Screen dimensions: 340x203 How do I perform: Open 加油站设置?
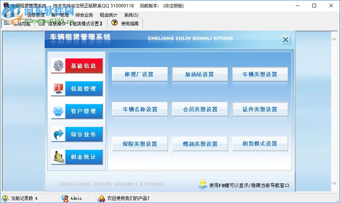click(x=200, y=74)
